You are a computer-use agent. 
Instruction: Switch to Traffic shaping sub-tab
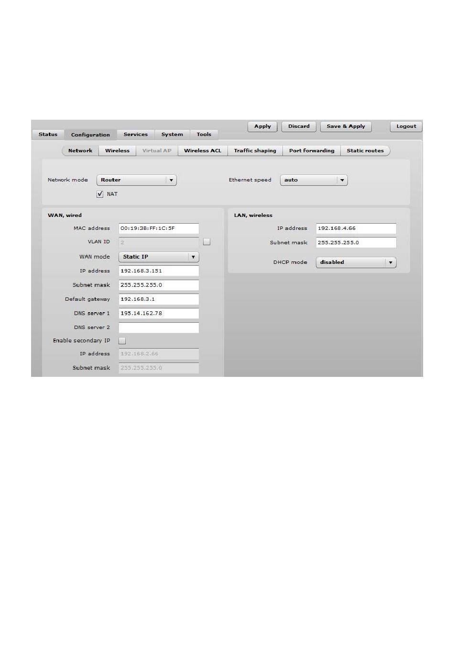(255, 150)
